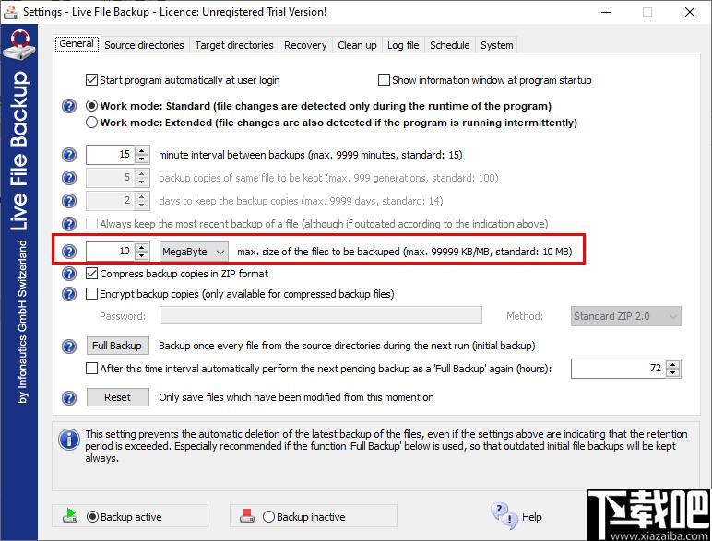
Task: Close the Settings window
Action: click(x=690, y=12)
